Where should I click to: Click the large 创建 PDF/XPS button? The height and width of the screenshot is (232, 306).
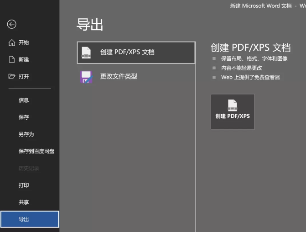pos(233,112)
